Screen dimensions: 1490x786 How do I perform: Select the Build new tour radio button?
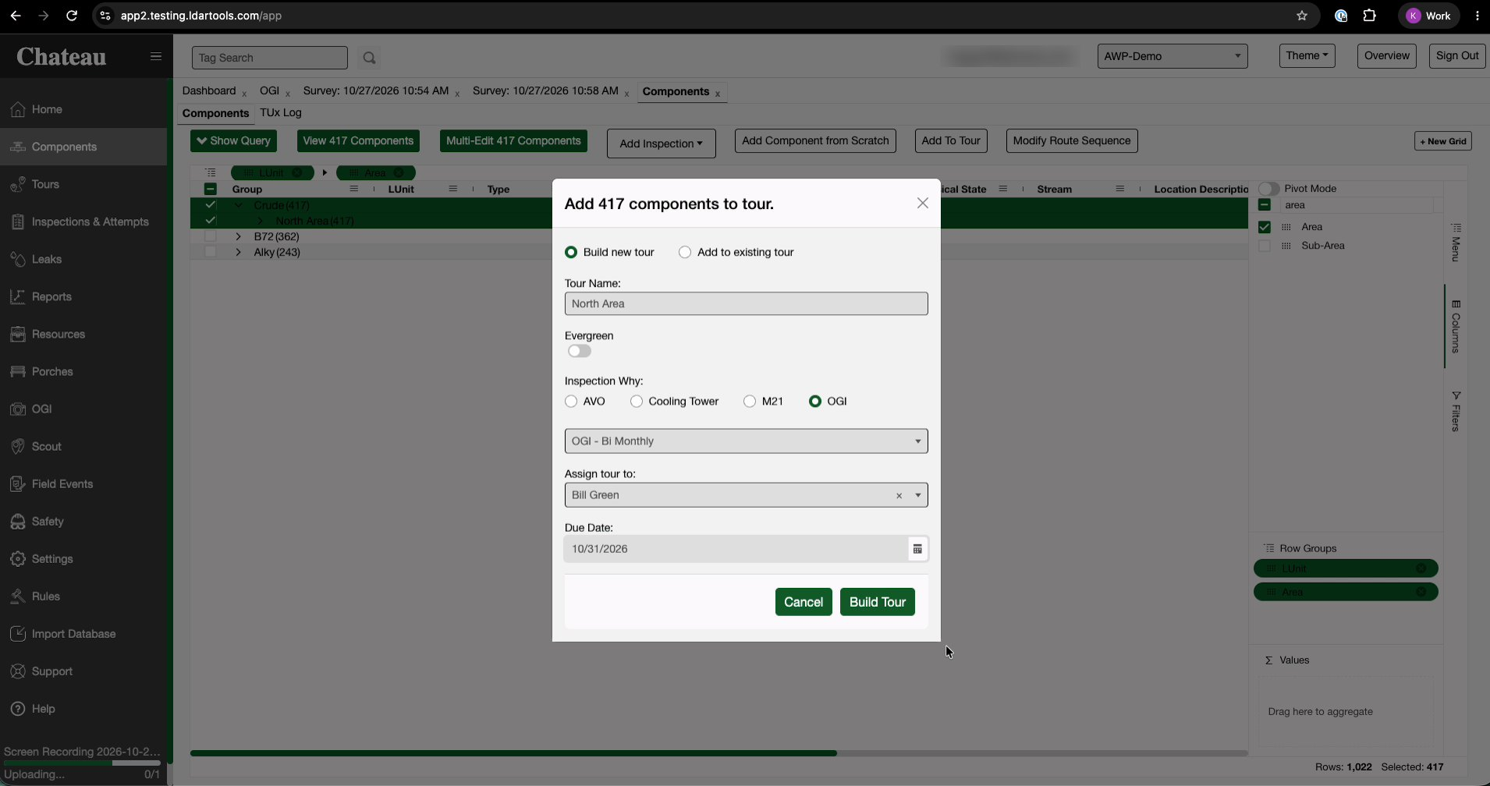(x=571, y=252)
